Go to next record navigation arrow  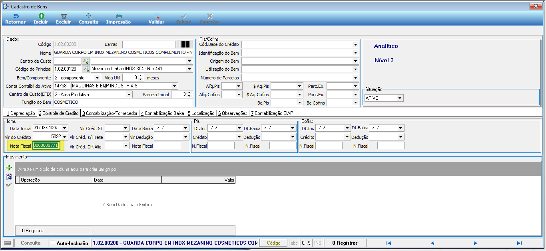(x=476, y=243)
